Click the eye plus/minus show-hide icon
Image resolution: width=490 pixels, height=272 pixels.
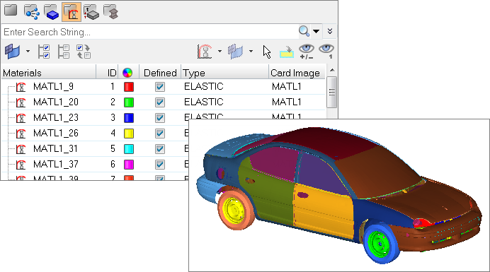(306, 52)
